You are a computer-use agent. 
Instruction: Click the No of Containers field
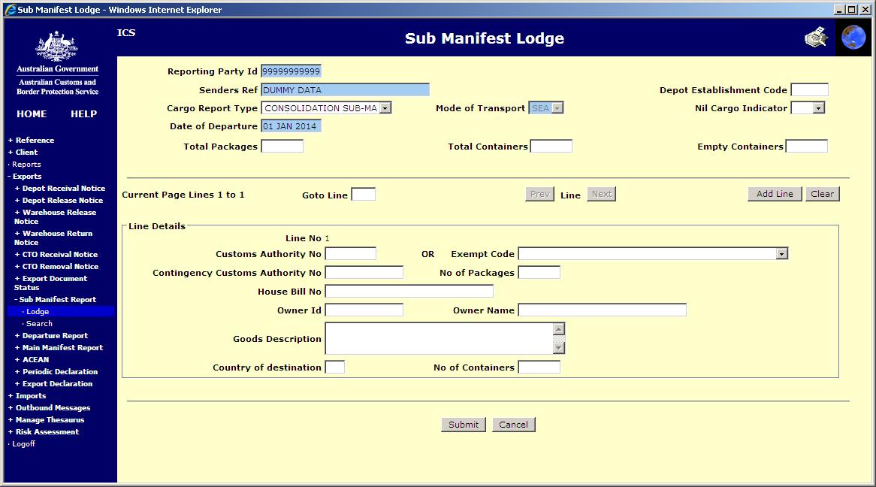(539, 368)
